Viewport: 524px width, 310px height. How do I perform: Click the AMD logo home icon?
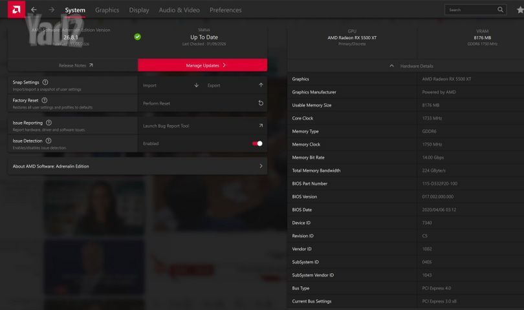tap(16, 9)
